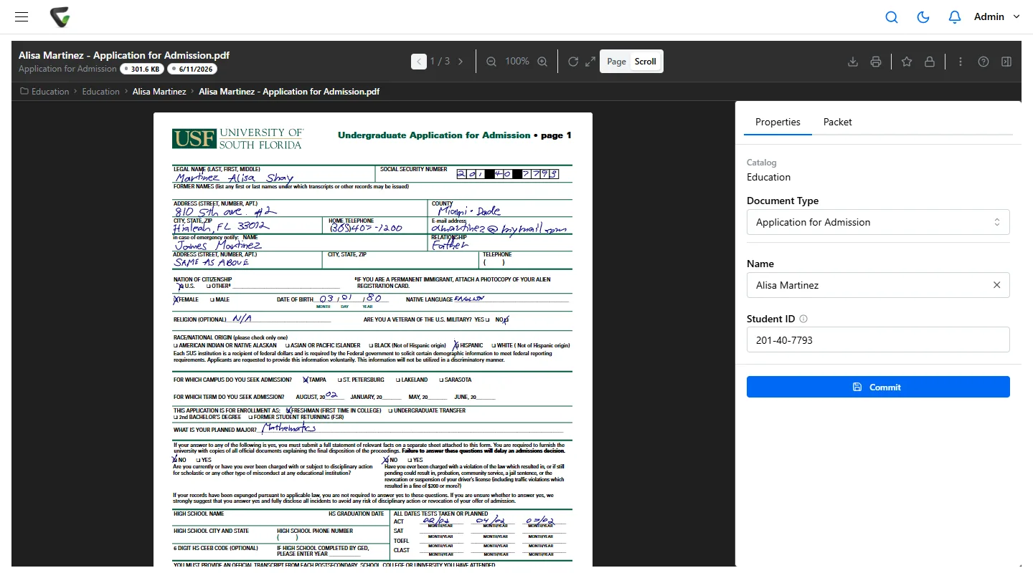Click the Education catalog value

[x=768, y=177]
